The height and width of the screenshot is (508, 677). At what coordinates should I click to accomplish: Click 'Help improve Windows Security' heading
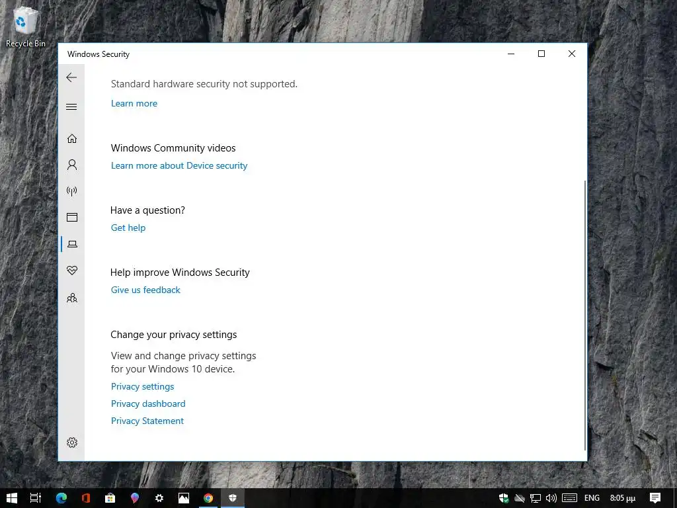click(180, 272)
